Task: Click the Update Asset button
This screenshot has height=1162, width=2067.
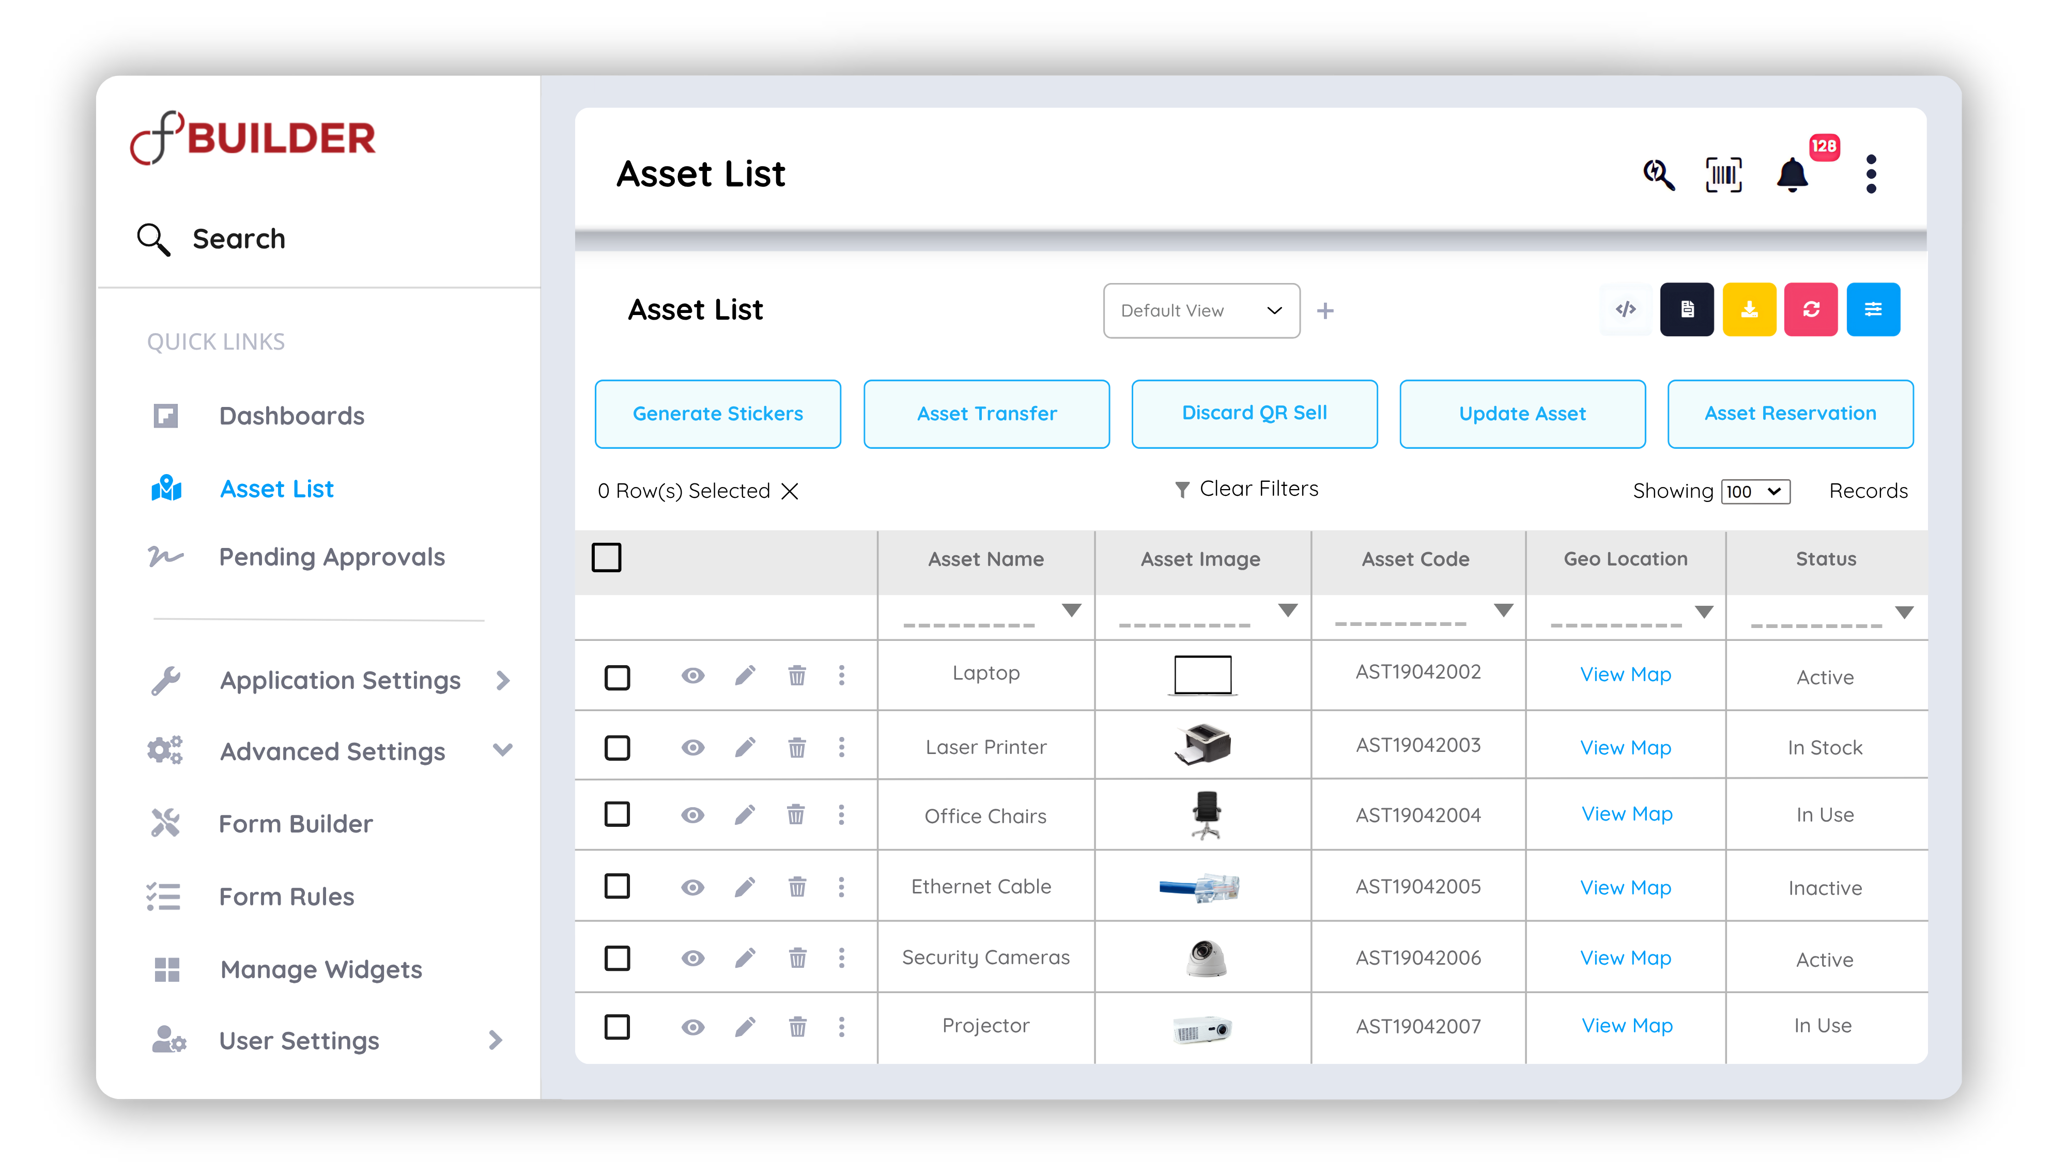Action: pyautogui.click(x=1523, y=414)
